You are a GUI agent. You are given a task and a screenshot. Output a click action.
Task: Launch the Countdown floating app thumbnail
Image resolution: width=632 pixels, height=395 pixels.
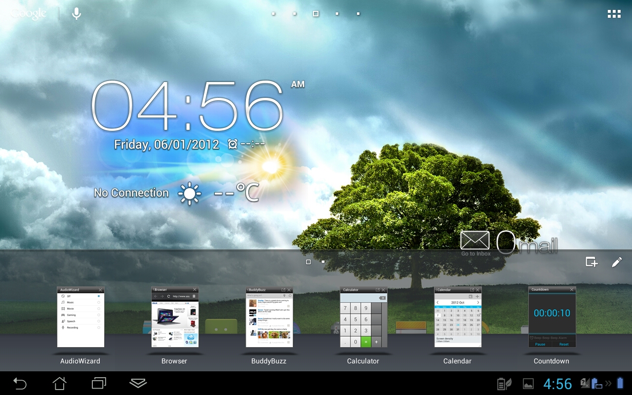coord(552,317)
